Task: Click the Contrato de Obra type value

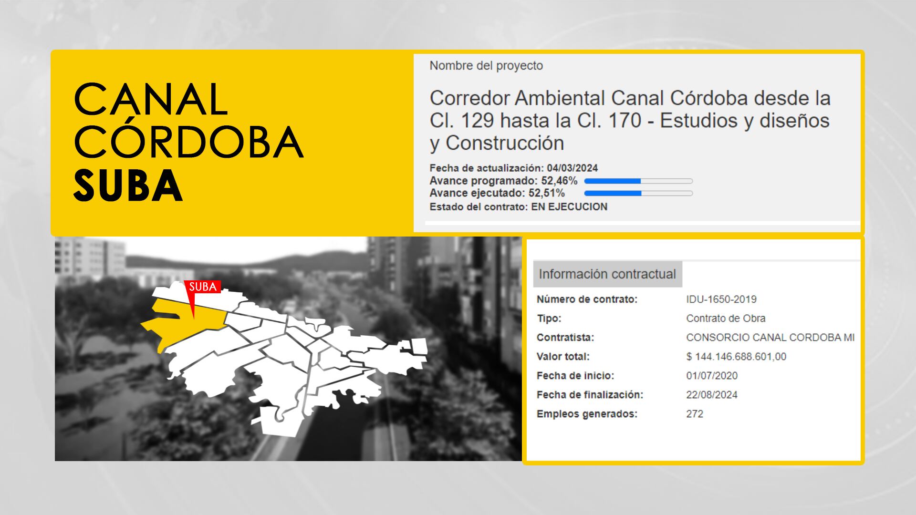Action: click(x=725, y=319)
